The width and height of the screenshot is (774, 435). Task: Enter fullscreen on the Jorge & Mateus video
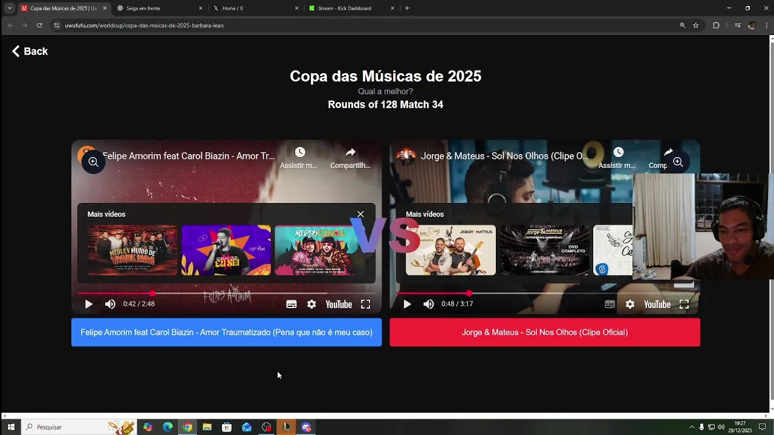point(684,304)
